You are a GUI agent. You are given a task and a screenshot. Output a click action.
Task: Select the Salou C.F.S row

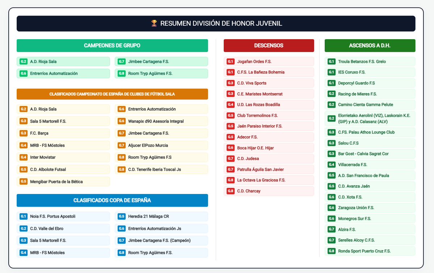point(370,143)
